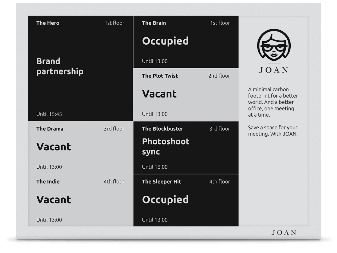This screenshot has height=253, width=337.
Task: Select the room name 'The Indie'
Action: [x=48, y=182]
